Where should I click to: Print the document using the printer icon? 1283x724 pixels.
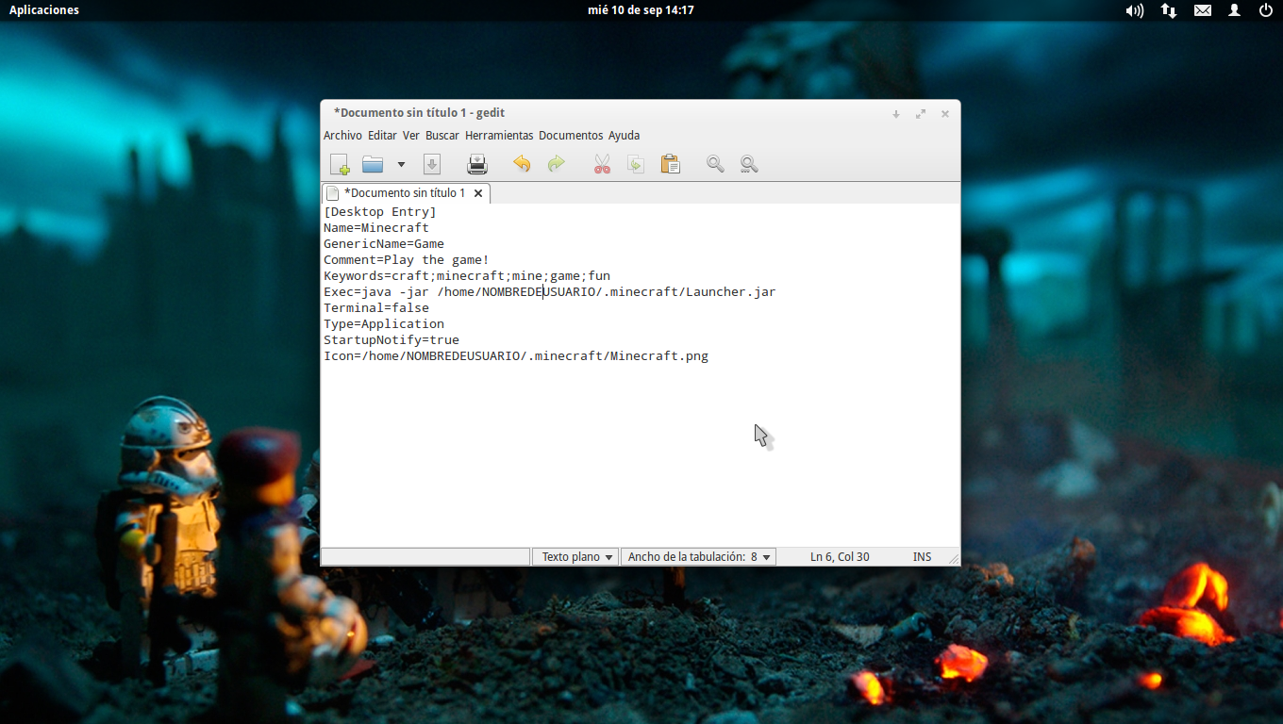477,164
